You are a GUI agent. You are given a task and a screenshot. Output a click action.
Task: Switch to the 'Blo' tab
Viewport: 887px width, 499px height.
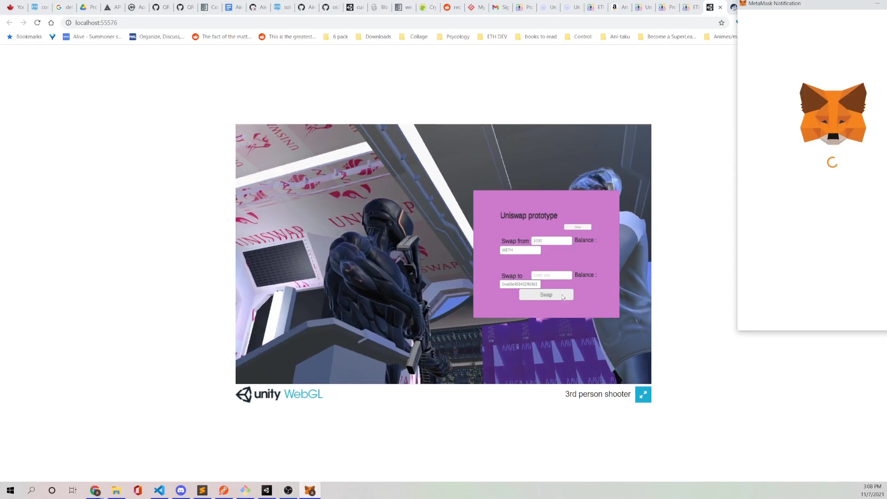[379, 7]
